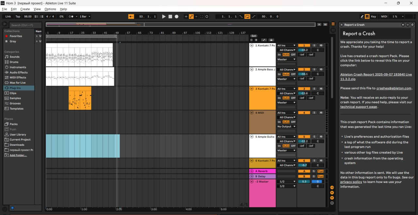
Task: Select Max for Live category
Action: pos(17,83)
